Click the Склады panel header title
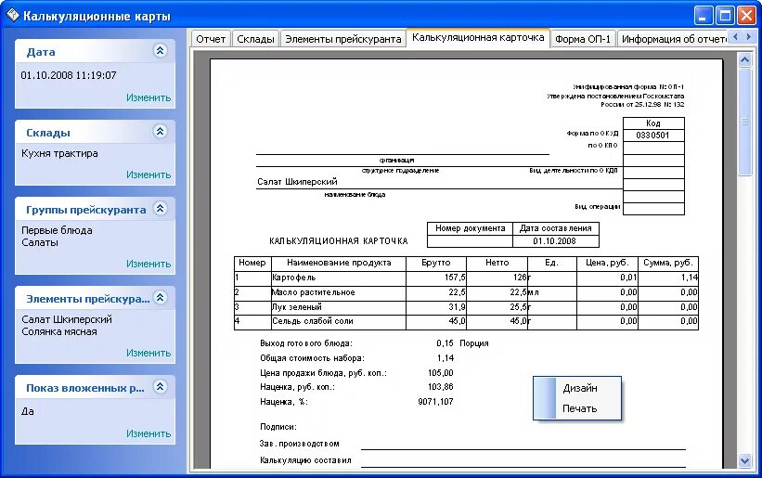Screen dimensions: 762x478 pos(48,133)
